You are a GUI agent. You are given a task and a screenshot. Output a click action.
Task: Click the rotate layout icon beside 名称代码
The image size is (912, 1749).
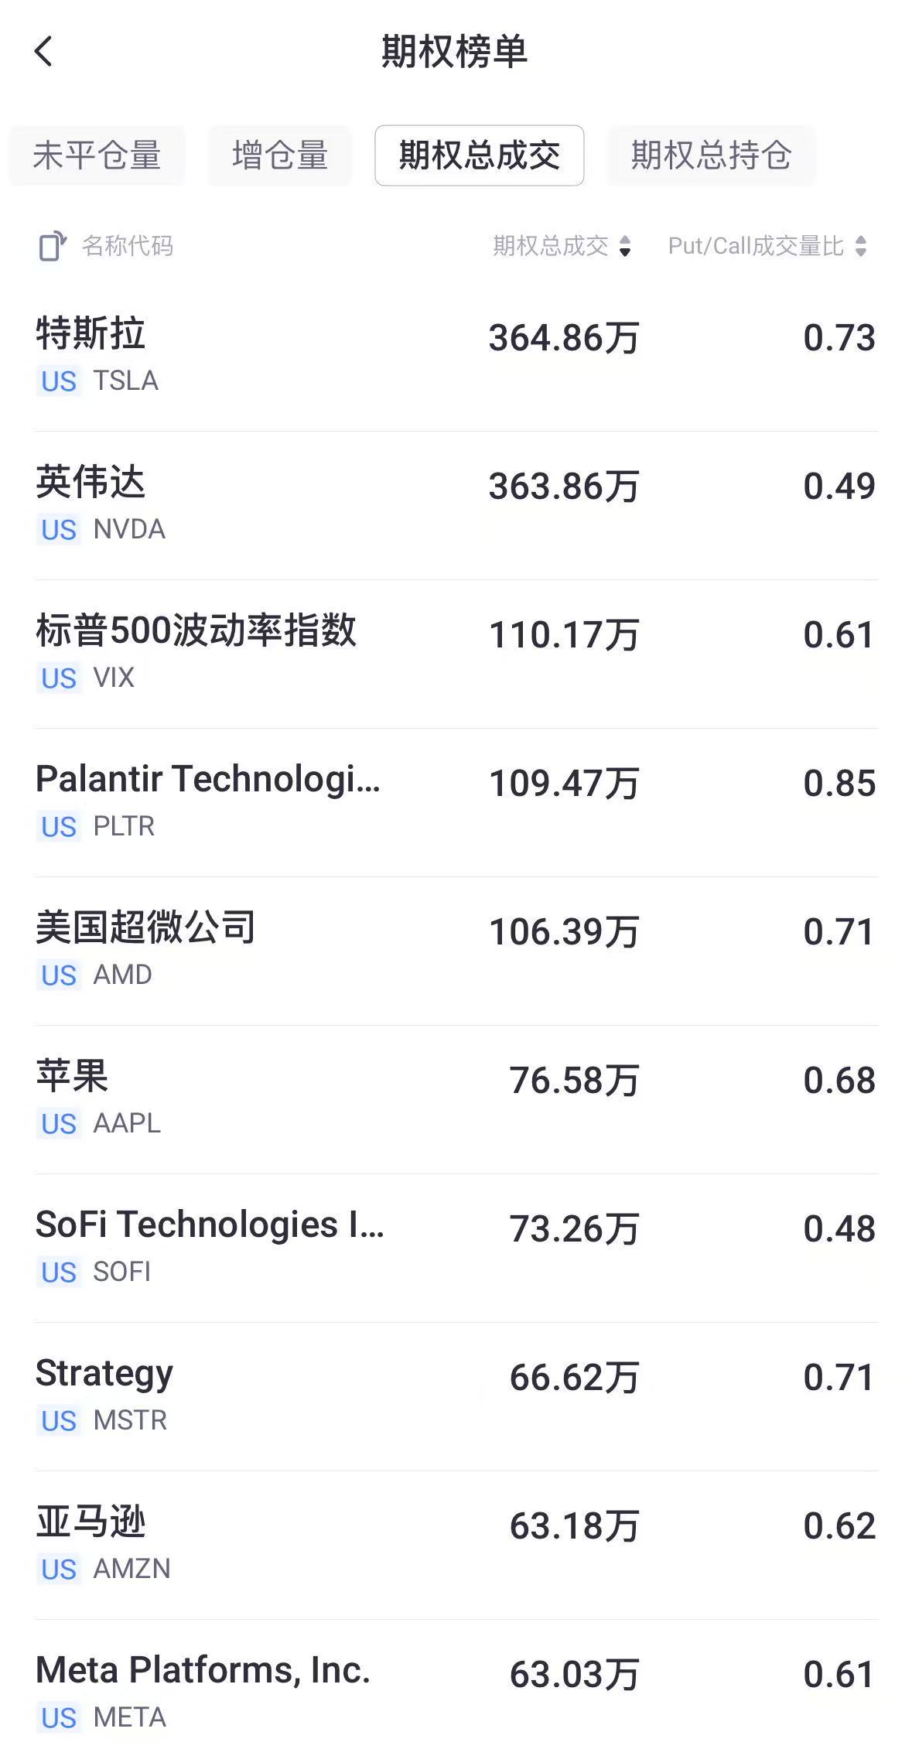(53, 247)
